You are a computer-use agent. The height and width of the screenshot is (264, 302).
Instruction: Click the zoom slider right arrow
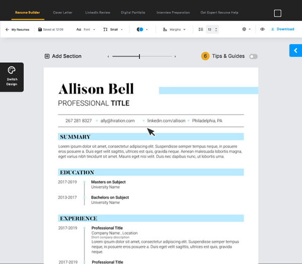(x=175, y=56)
